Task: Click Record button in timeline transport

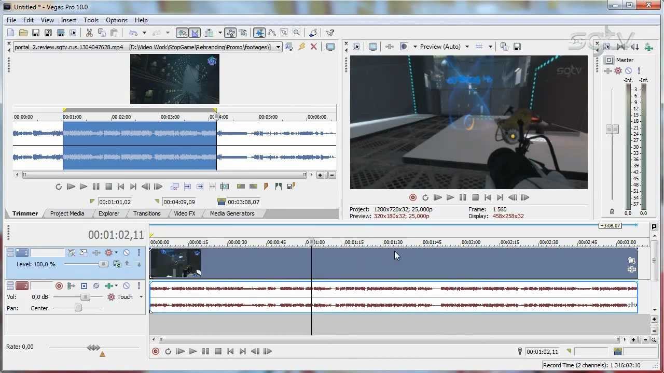Action: pyautogui.click(x=156, y=351)
